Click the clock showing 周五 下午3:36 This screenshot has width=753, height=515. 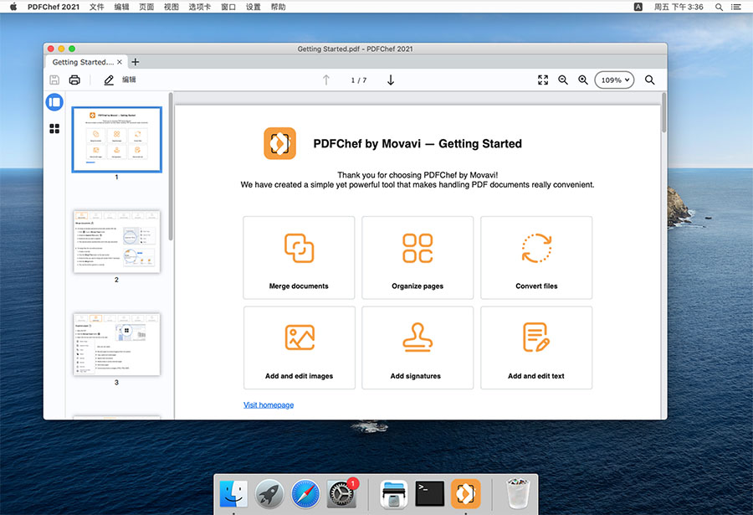[679, 7]
